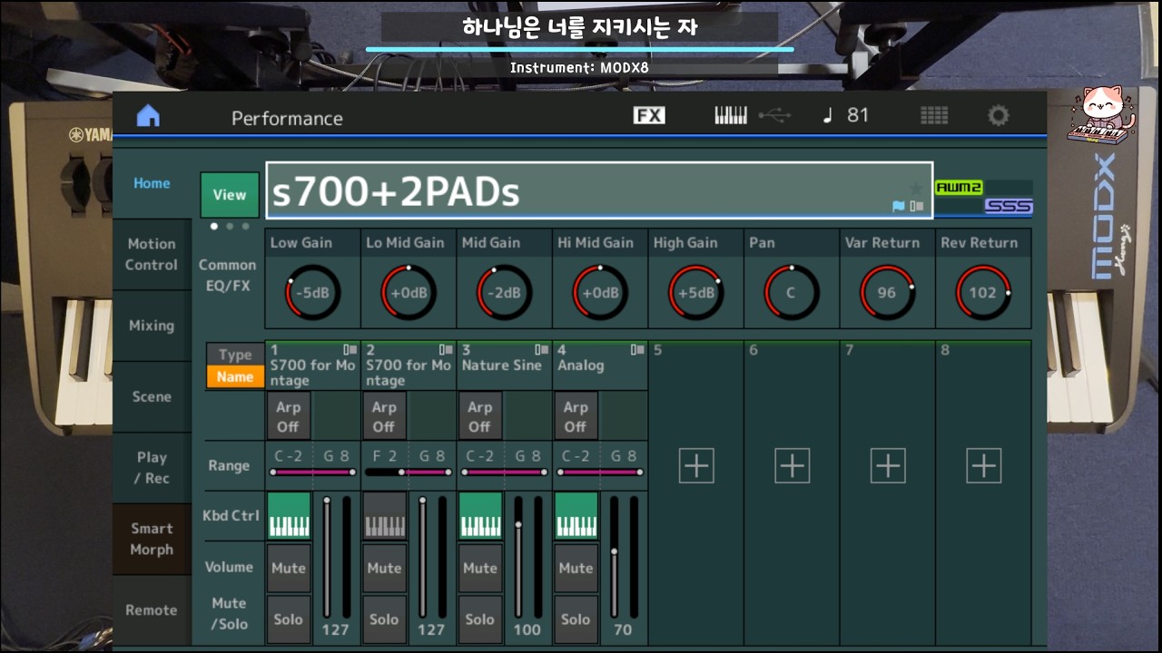
Task: Toggle Kbd Ctrl for part 2
Action: [x=385, y=516]
